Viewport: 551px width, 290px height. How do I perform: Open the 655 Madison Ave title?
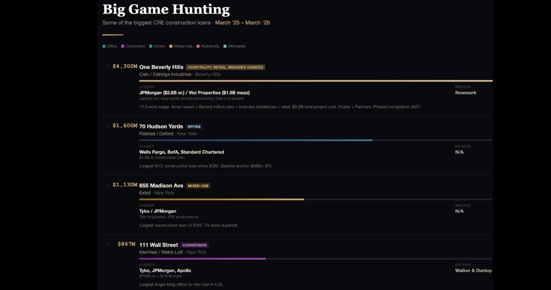coord(161,186)
